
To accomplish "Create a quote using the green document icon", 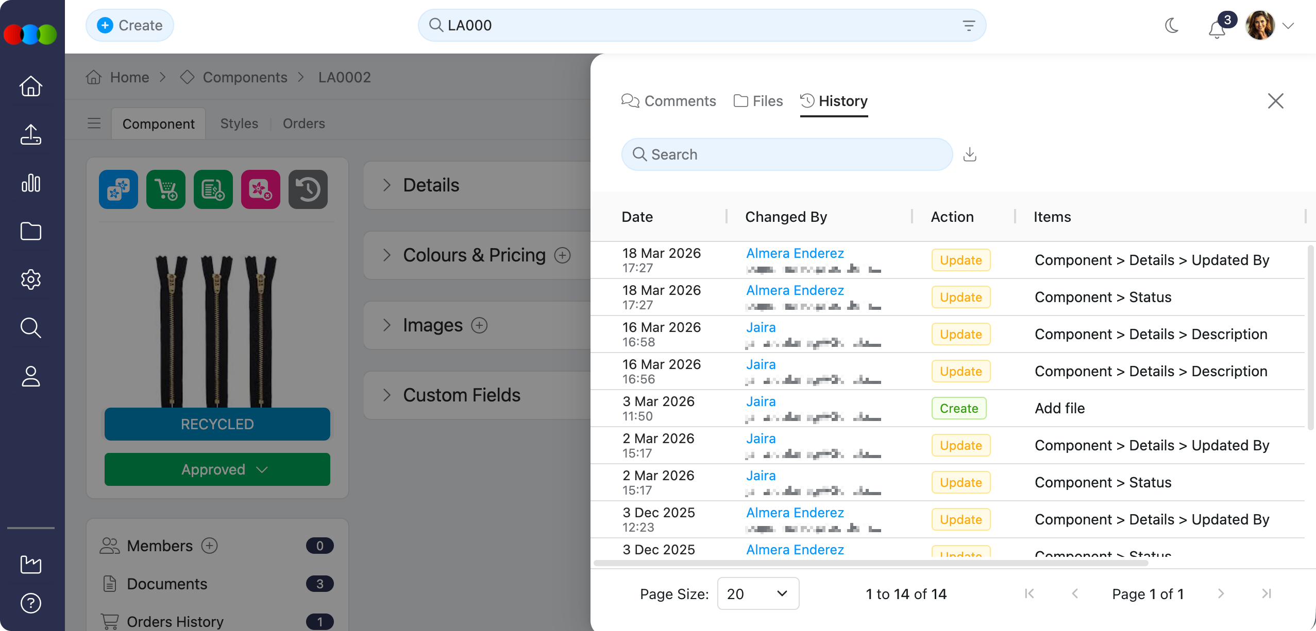I will tap(213, 189).
